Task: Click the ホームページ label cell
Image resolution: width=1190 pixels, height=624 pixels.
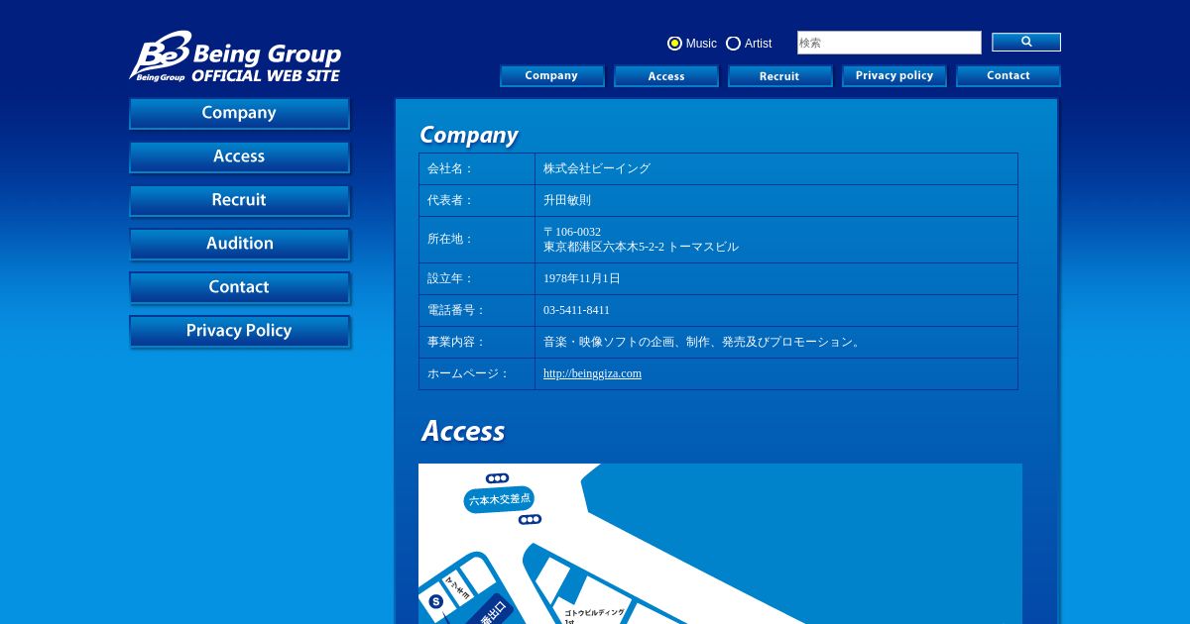Action: 477,374
